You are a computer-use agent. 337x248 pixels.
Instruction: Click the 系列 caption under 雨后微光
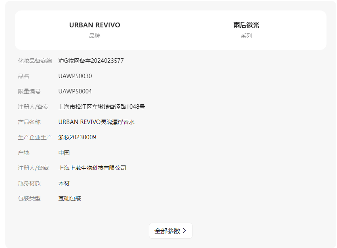[246, 36]
